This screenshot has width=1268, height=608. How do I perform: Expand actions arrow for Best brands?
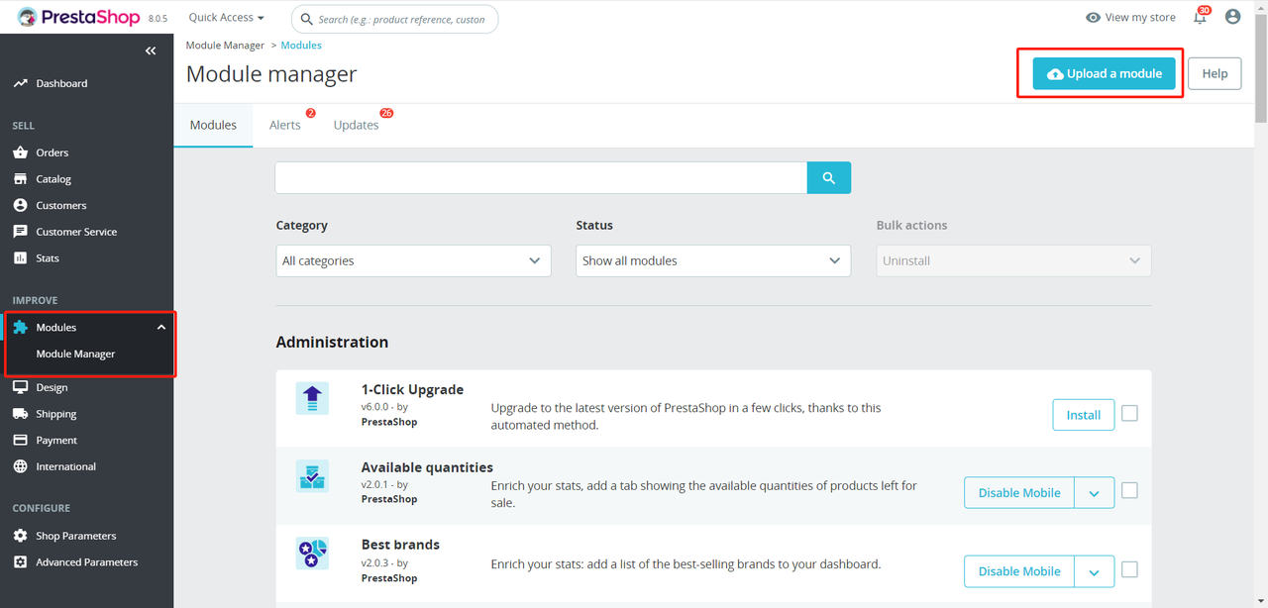[1095, 571]
